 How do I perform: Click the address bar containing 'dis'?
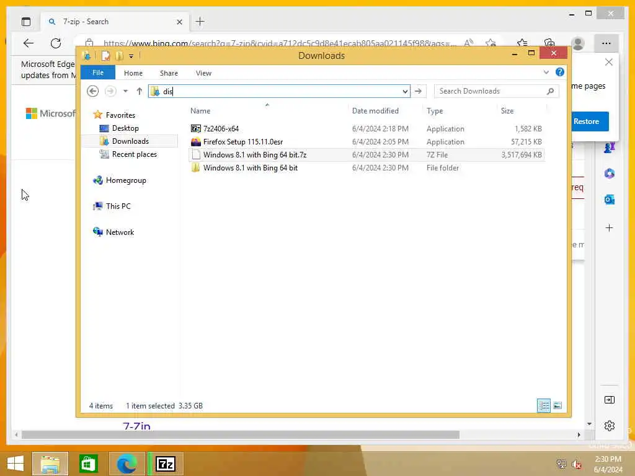[280, 92]
